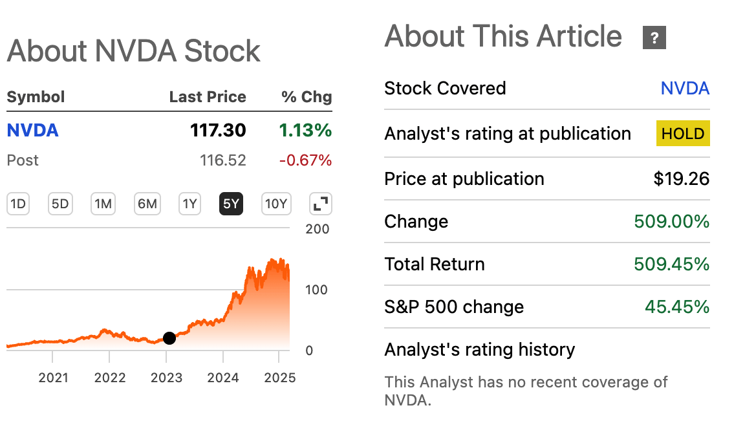734x421 pixels.
Task: Expand the Post market price row
Action: point(23,160)
